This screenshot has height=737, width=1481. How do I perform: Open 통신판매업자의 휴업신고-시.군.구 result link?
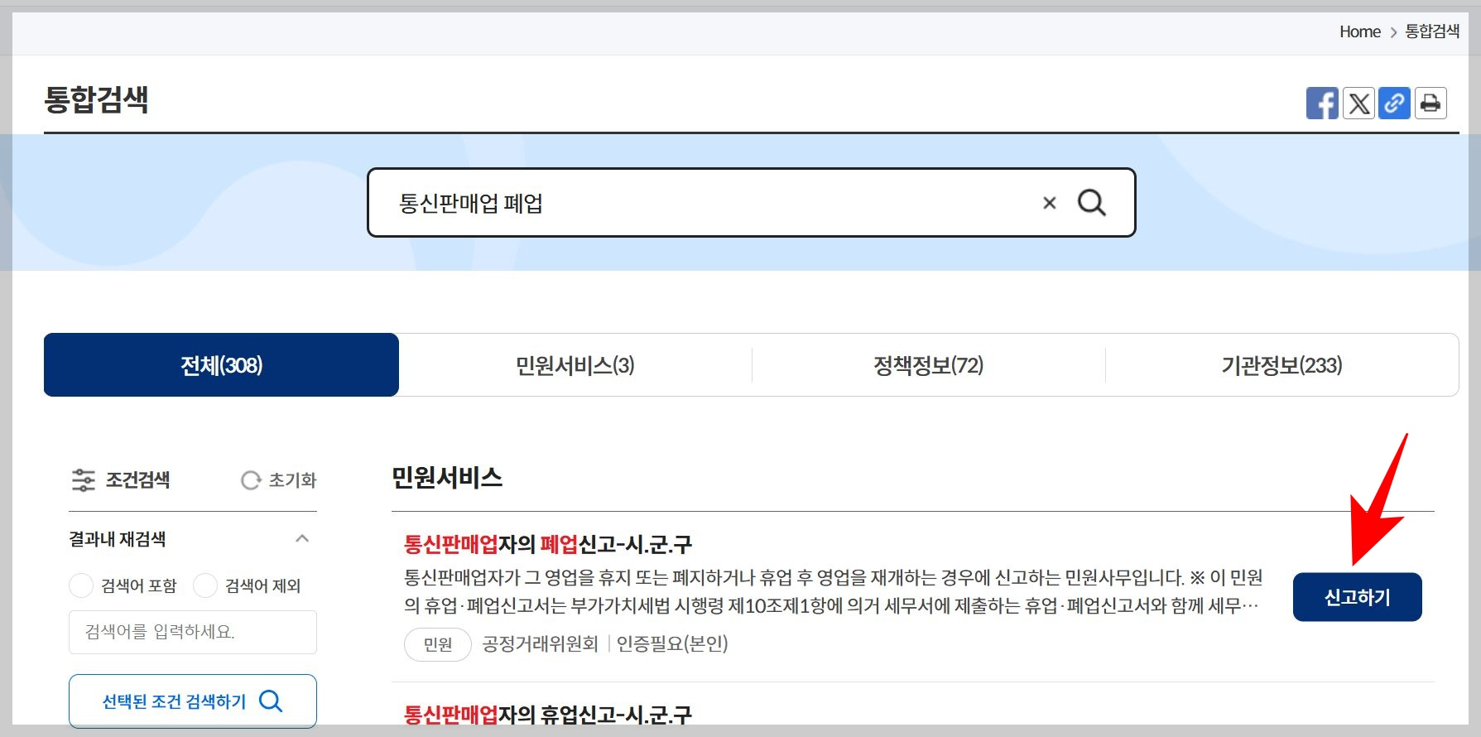click(547, 715)
